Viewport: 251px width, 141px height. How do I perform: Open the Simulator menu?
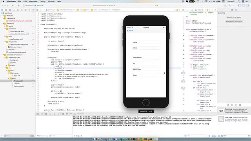11,2
